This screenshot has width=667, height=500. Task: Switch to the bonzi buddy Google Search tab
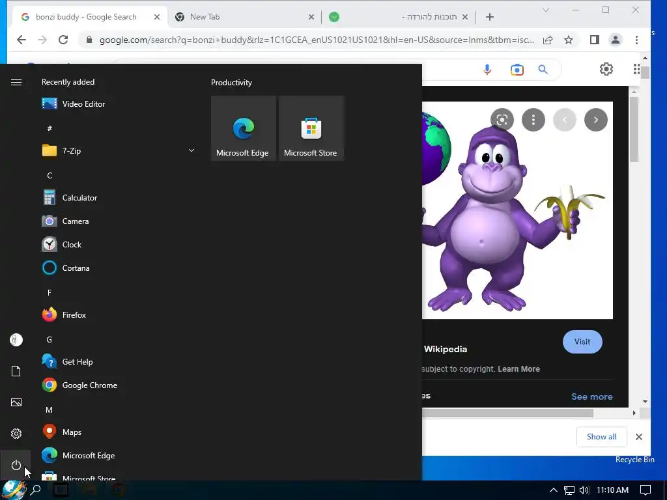click(x=86, y=17)
